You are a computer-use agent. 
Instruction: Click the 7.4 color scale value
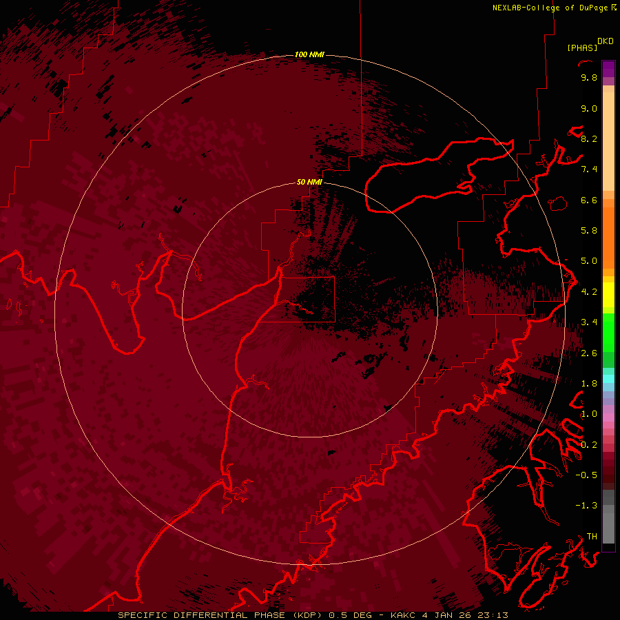pyautogui.click(x=589, y=169)
